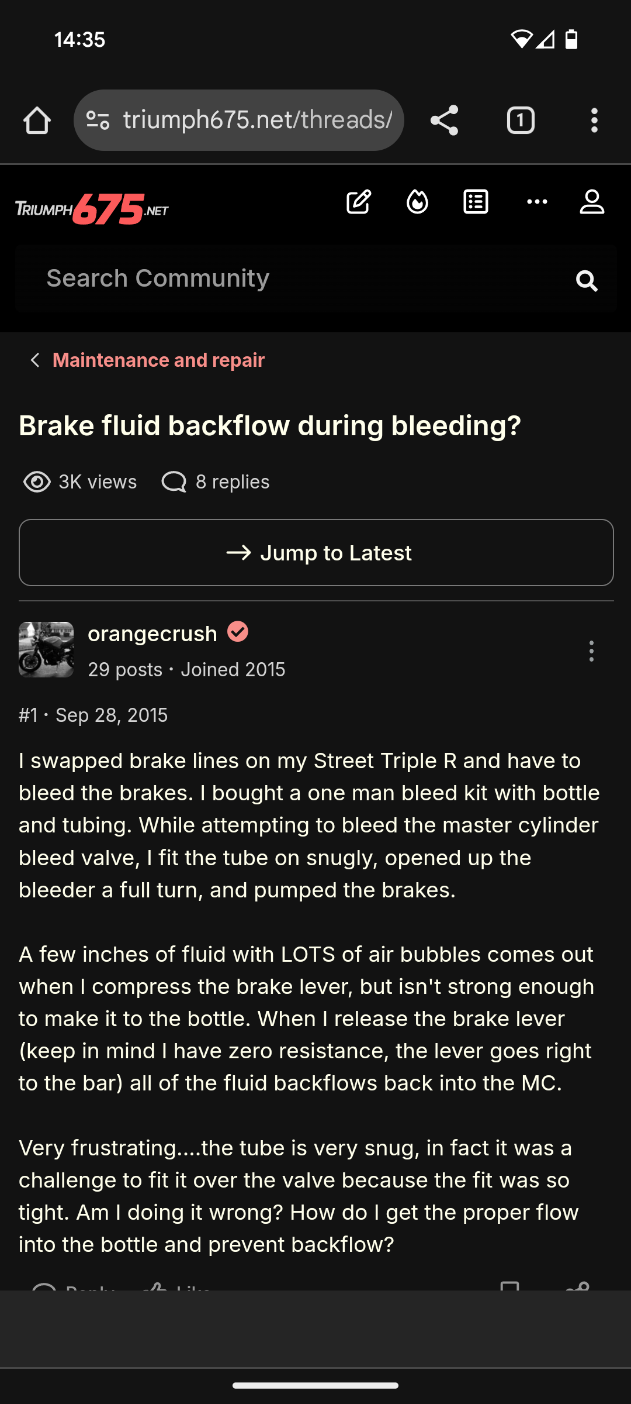This screenshot has height=1404, width=631.
Task: Open the user account profile icon
Action: (x=592, y=202)
